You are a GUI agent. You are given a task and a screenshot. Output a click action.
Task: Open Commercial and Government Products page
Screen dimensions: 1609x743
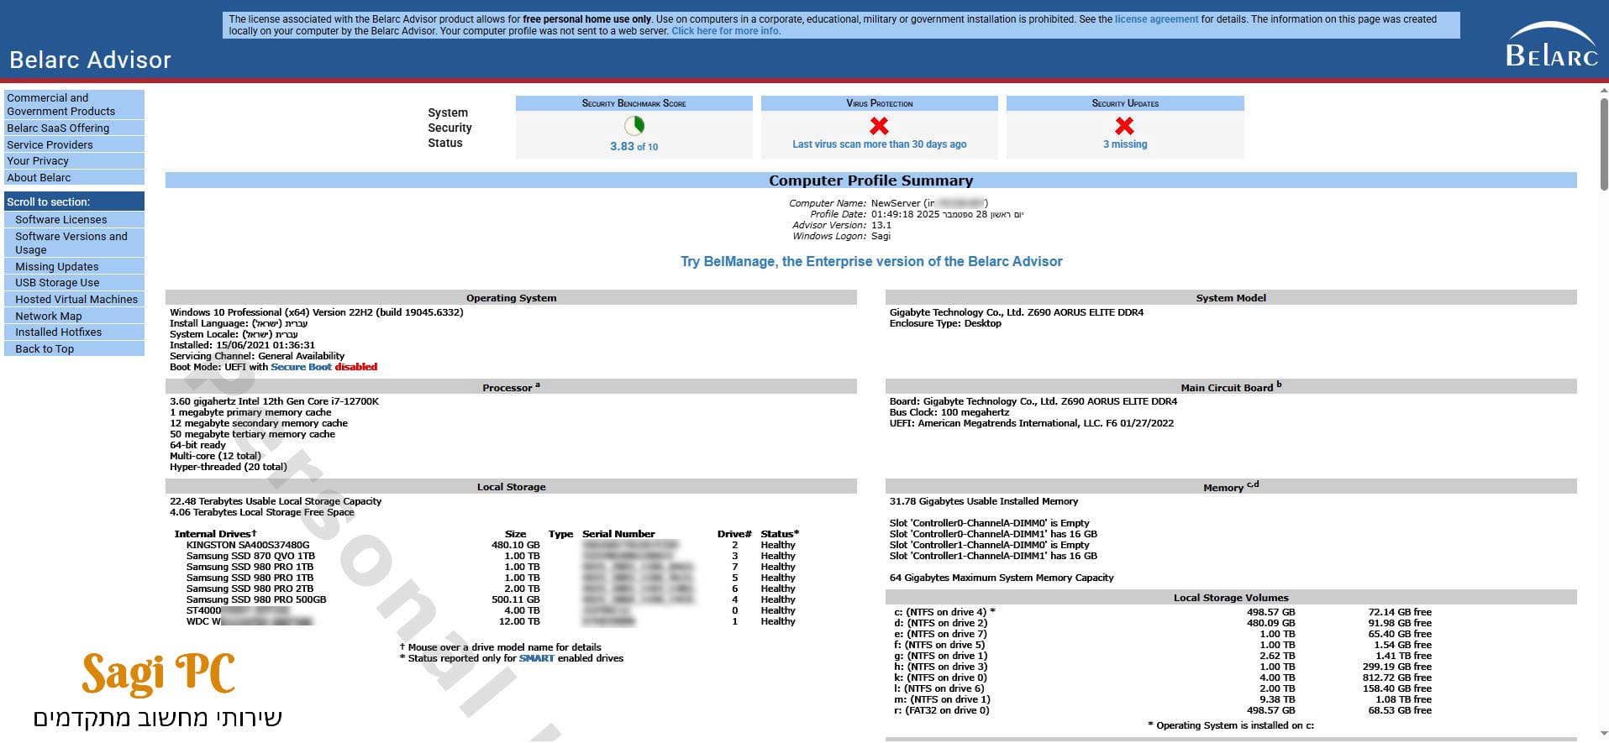(x=60, y=104)
